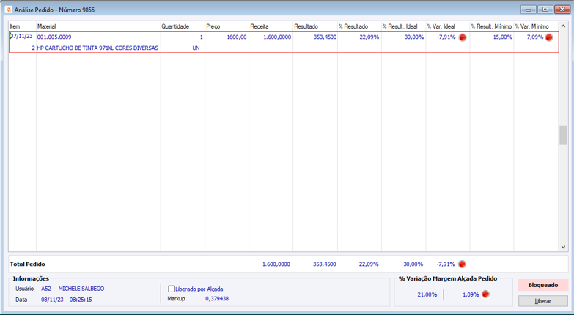This screenshot has height=315, width=574.
Task: Click the Material column header
Action: pos(98,26)
